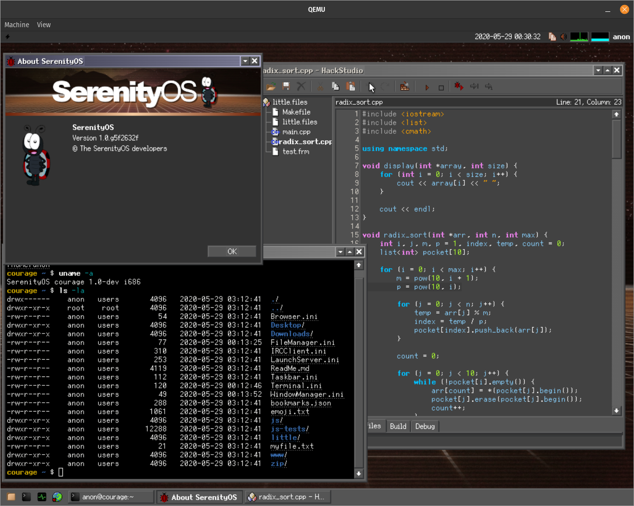Click the delete X icon in HackStudio's toolbar
634x506 pixels.
[301, 86]
